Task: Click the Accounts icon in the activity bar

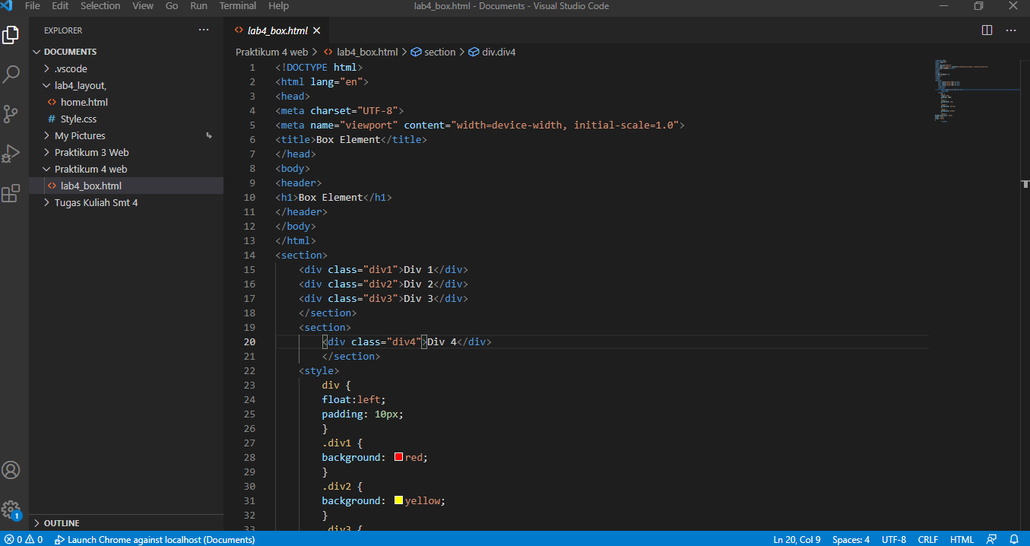Action: click(11, 470)
